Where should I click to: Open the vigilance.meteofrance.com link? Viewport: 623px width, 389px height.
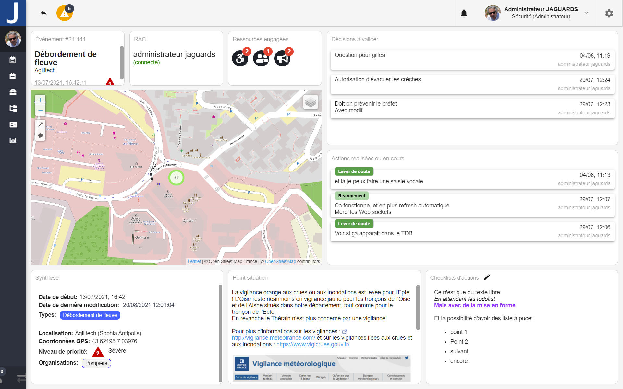pos(274,338)
